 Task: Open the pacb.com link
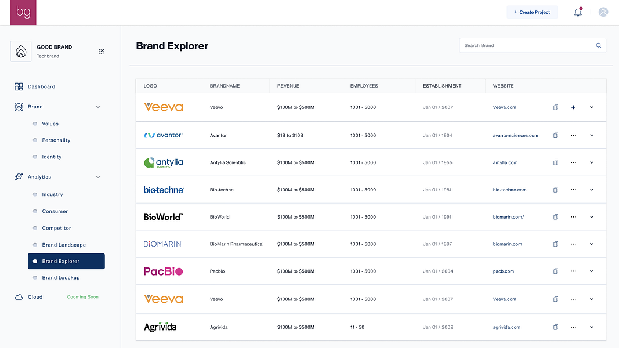(504, 271)
